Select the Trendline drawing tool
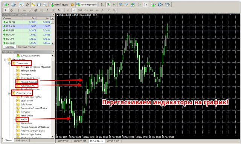This screenshot has width=241, height=144. click(30, 10)
